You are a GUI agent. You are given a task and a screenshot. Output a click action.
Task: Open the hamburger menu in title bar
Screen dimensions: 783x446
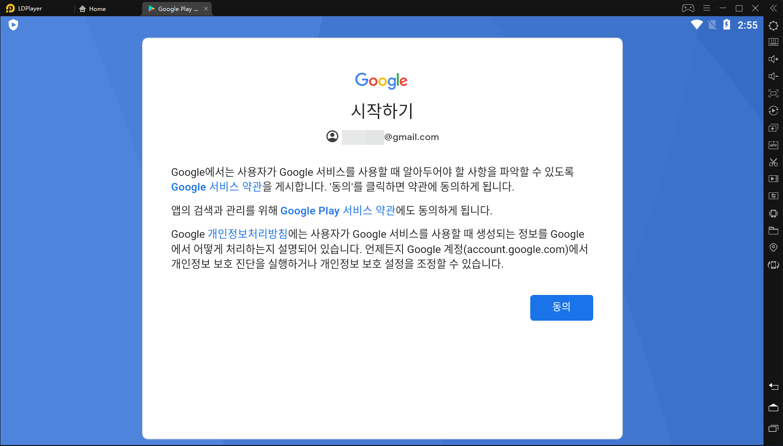pyautogui.click(x=707, y=8)
